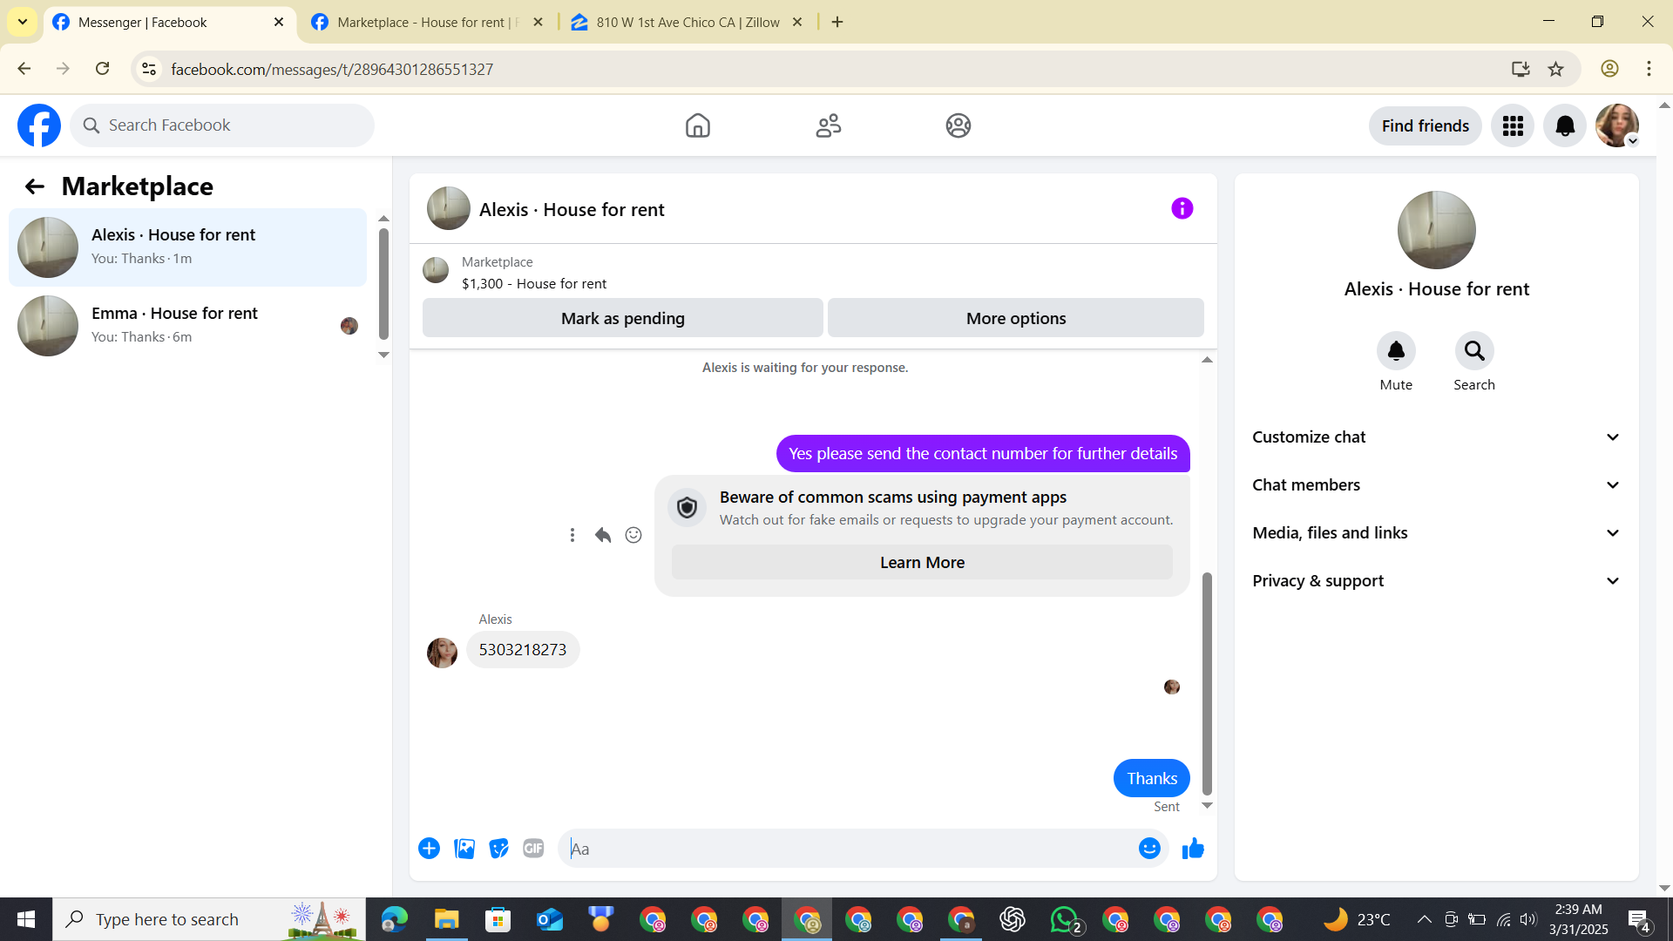The image size is (1673, 941).
Task: Click the 5303218273 message bubble
Action: 523,650
